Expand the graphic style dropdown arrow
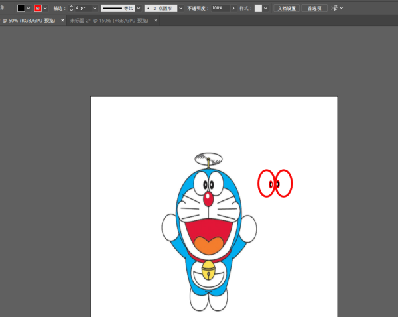Screen dimensions: 398x317 (x=265, y=8)
